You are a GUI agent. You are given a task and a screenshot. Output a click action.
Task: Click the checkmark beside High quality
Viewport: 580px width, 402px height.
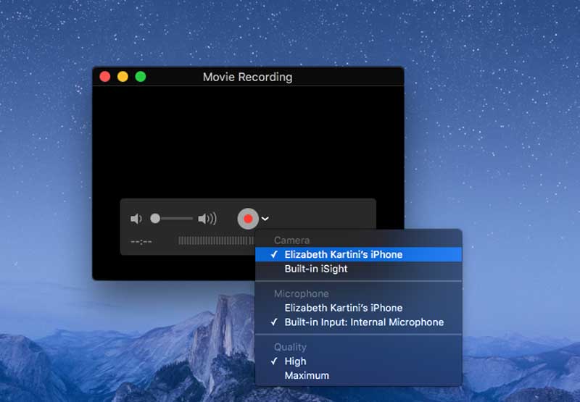click(x=274, y=361)
